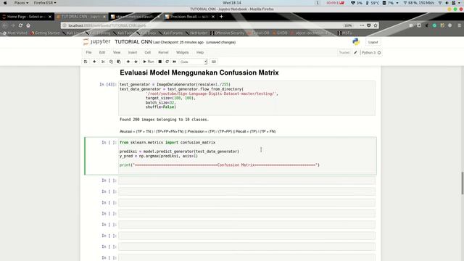Image resolution: width=464 pixels, height=261 pixels.
Task: Click inside the confusion_matrix code cell
Action: tap(247, 156)
